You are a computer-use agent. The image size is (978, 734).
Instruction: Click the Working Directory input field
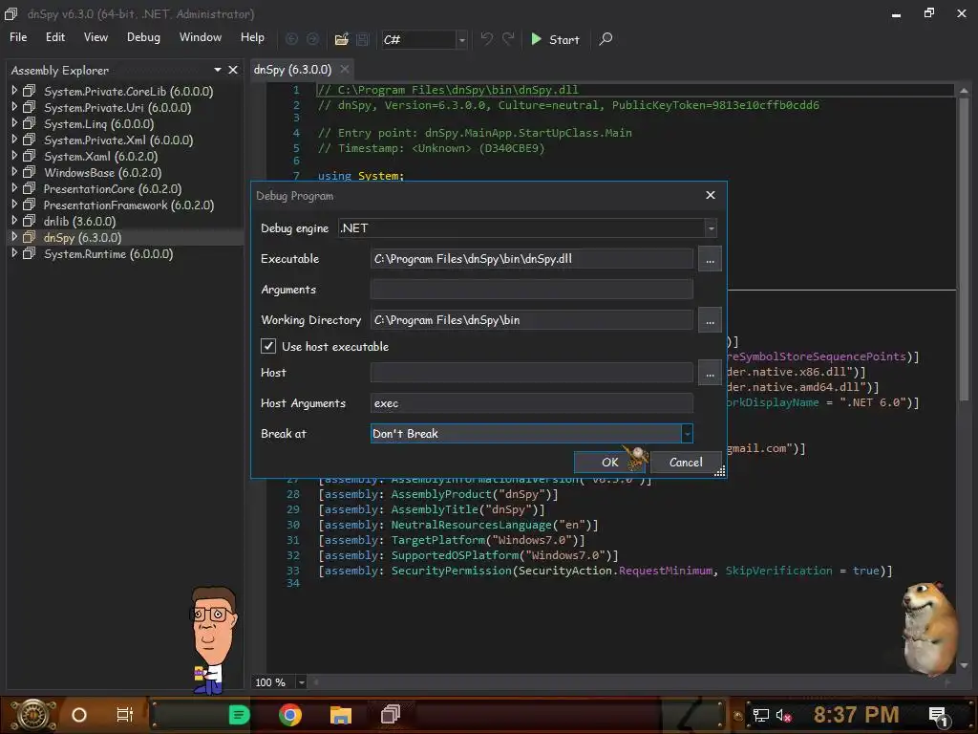(x=531, y=319)
